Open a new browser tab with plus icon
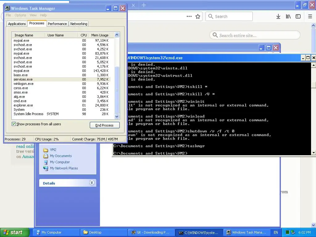 [144, 5]
